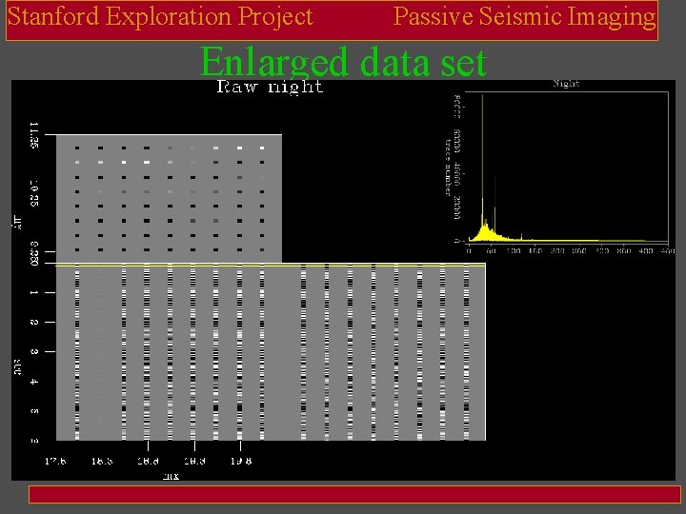The width and height of the screenshot is (686, 514).
Task: Click the red footer bar
Action: [x=354, y=494]
